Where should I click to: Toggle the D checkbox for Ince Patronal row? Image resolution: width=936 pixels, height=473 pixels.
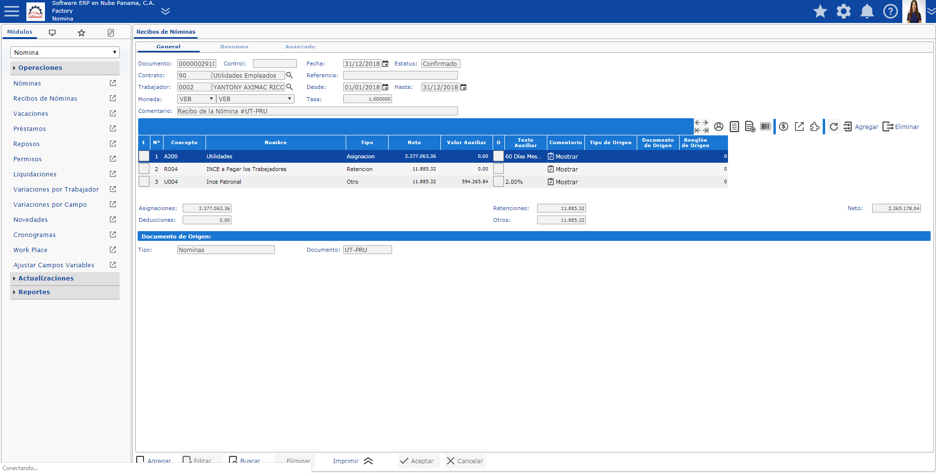[x=499, y=181]
